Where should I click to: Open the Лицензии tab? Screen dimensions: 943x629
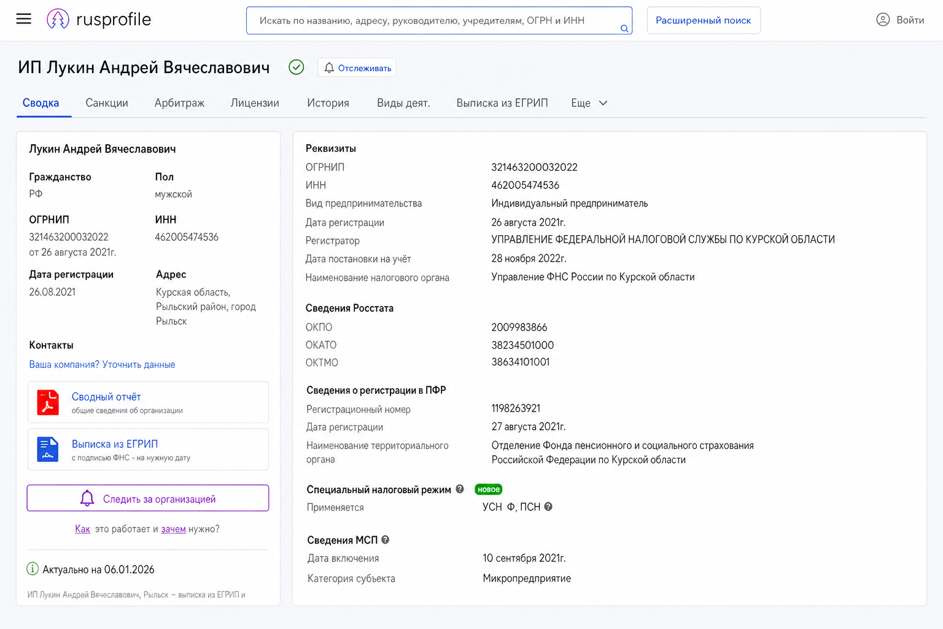255,103
